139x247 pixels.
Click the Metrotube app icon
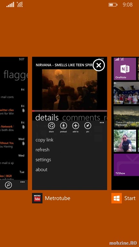(x=37, y=198)
